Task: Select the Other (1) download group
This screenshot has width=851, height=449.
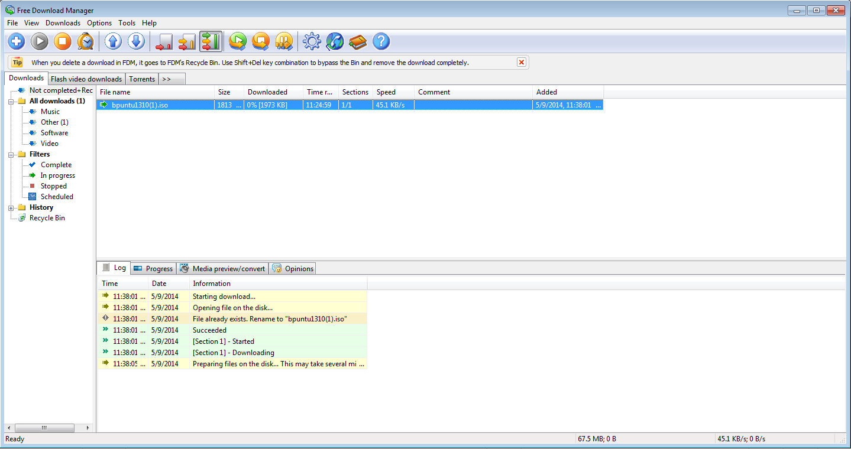Action: tap(54, 122)
